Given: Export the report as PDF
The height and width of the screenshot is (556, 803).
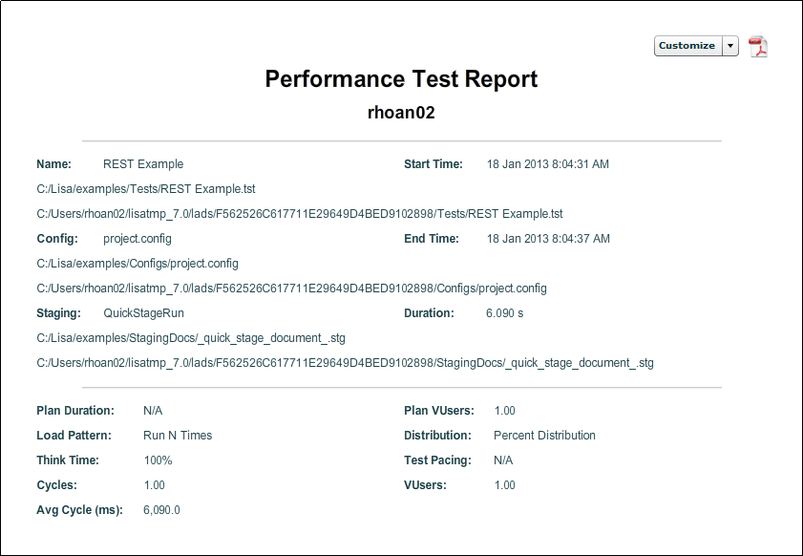Looking at the screenshot, I should click(x=757, y=45).
